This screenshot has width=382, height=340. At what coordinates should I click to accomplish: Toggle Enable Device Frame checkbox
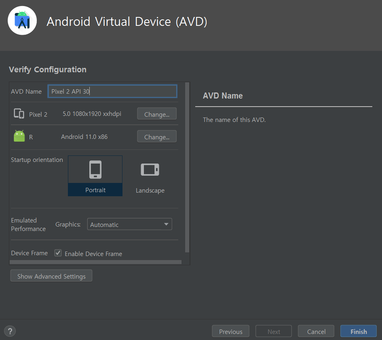tap(58, 253)
